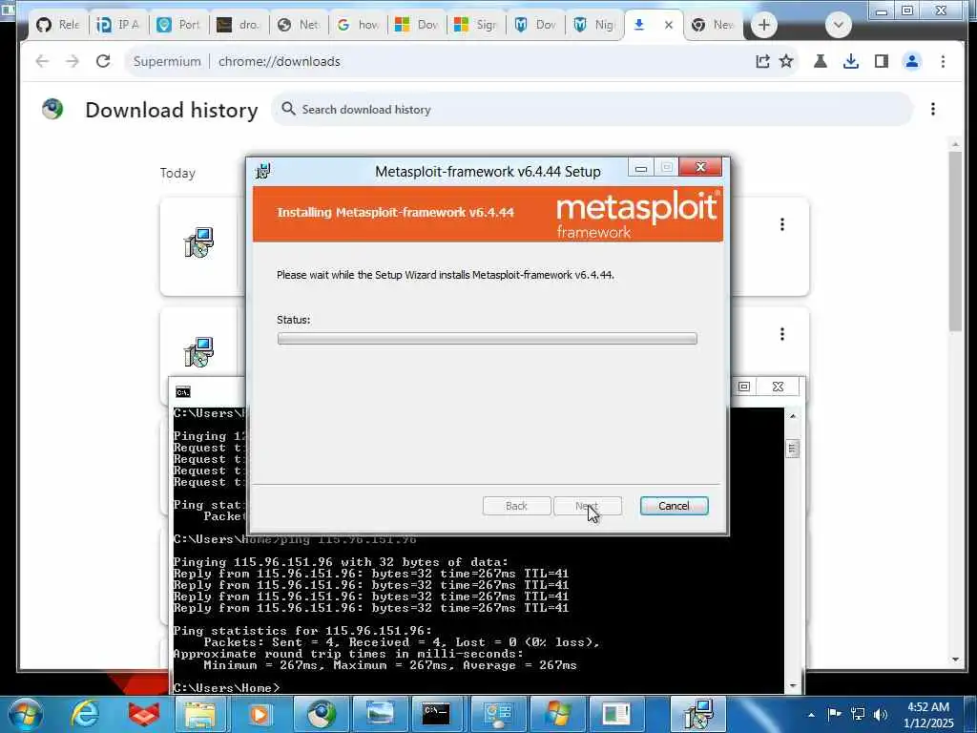
Task: Open the Windows flag taskbar item
Action: point(556,714)
